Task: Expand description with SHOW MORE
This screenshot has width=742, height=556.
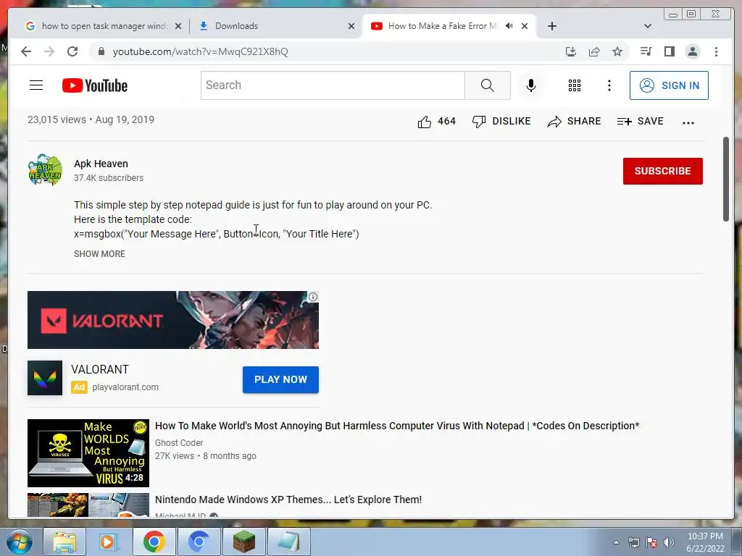Action: point(99,254)
